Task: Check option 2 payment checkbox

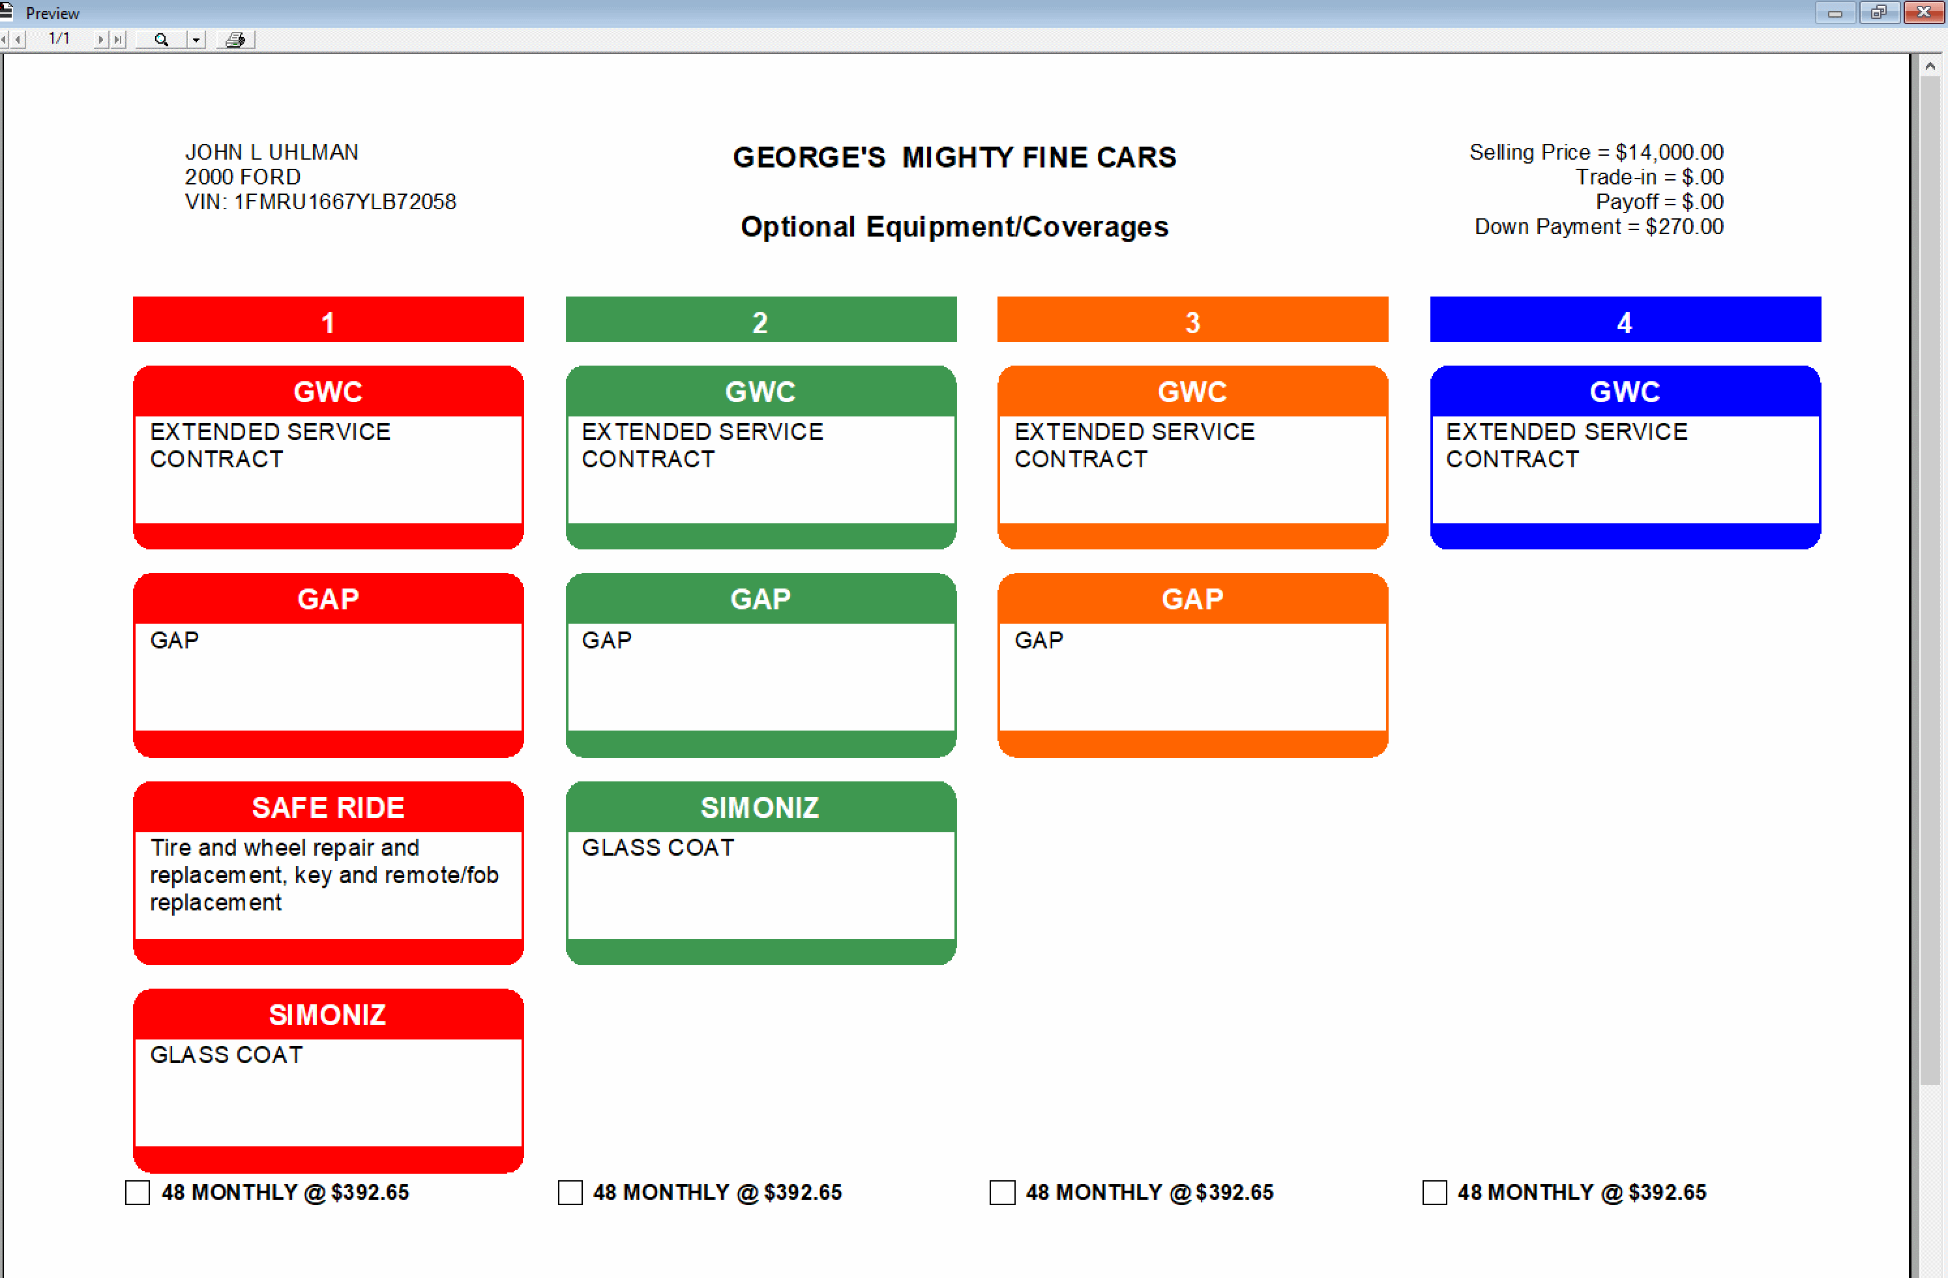Action: tap(570, 1192)
